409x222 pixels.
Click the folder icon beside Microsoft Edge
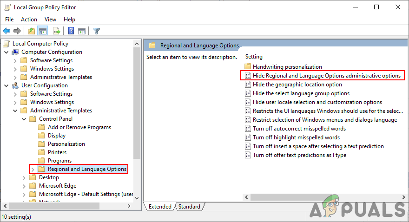33,186
